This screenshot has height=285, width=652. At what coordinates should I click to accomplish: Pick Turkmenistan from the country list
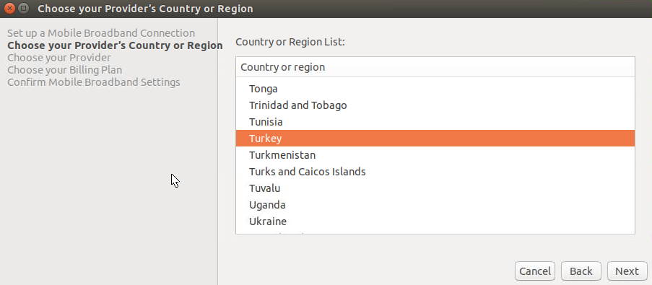coord(435,155)
